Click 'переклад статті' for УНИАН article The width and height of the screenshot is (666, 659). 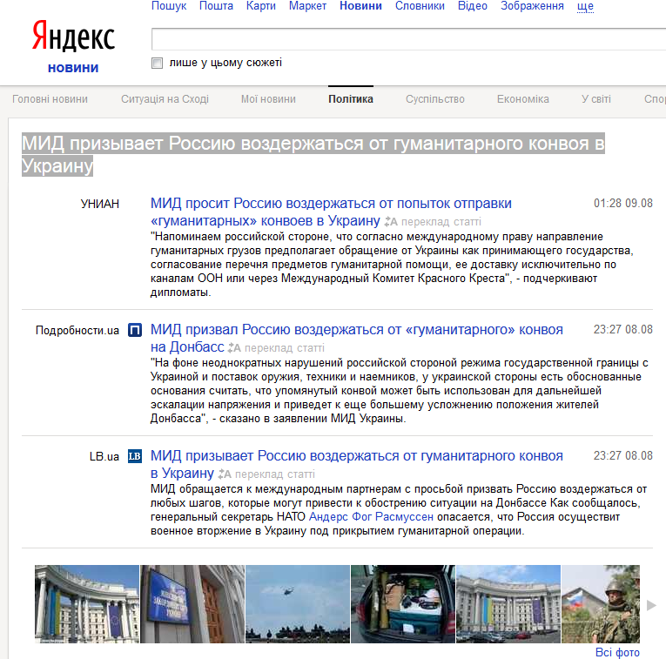coord(441,222)
